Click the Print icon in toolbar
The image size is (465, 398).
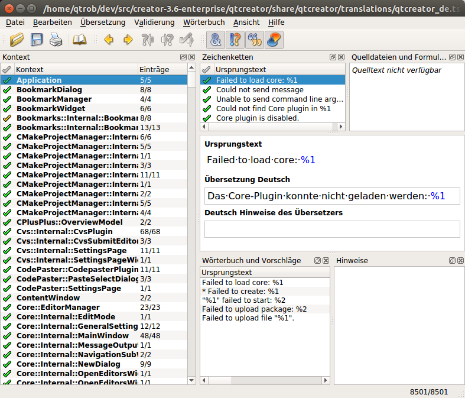pos(56,40)
